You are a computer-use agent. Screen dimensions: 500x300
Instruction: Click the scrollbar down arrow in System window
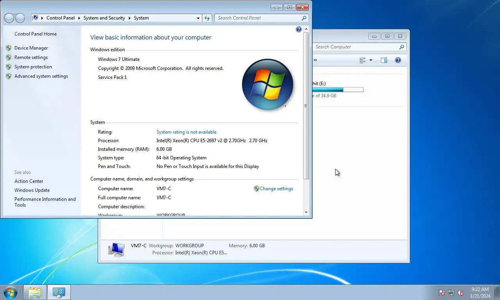point(306,212)
